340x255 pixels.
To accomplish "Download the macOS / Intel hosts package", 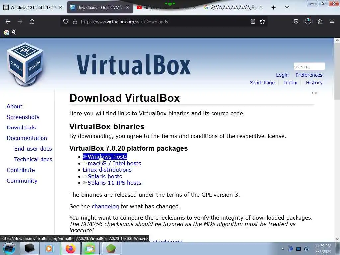I will coord(112,163).
